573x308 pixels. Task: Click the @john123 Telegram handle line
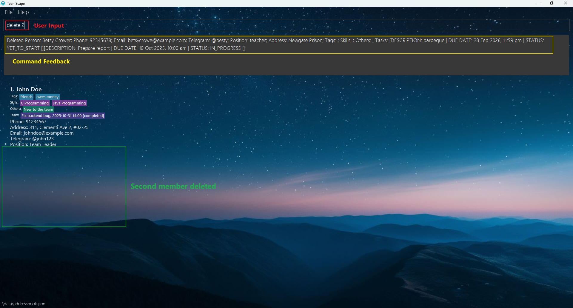(32, 139)
